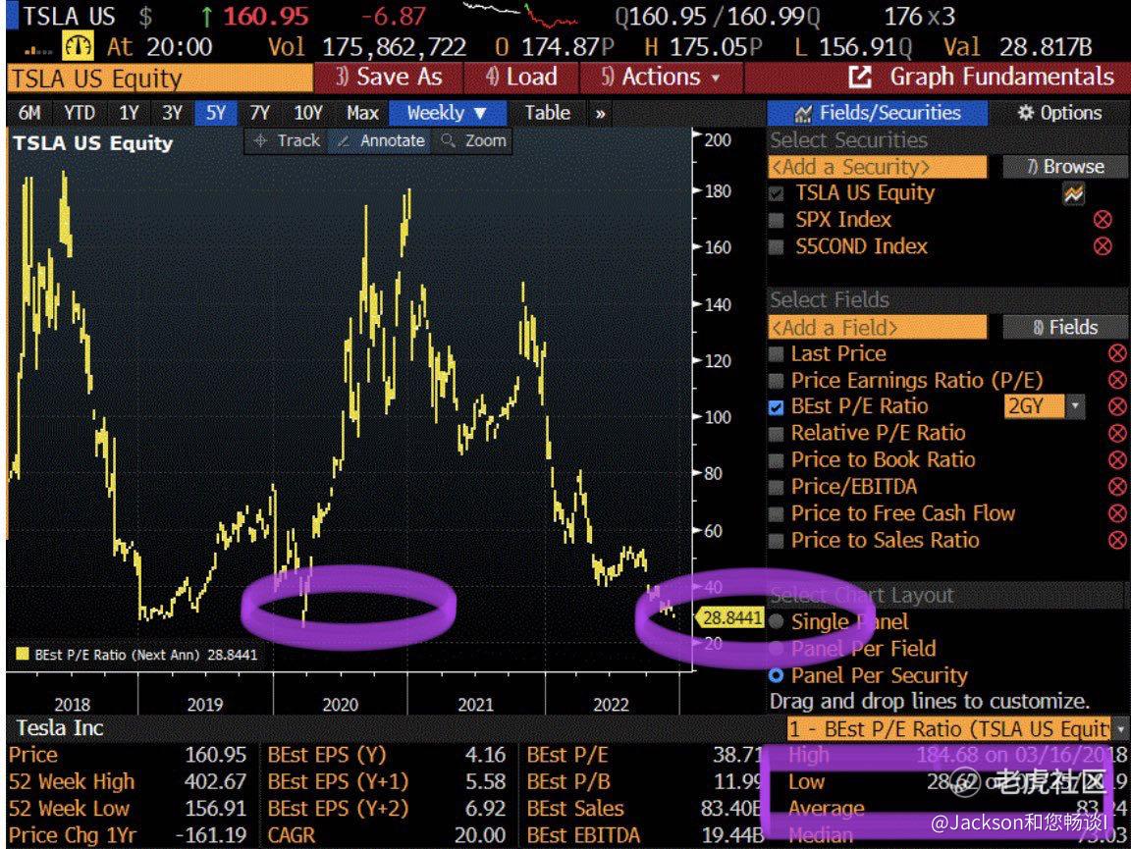Click the 2GY period value box
Viewport: 1131px width, 849px height.
tap(1034, 406)
